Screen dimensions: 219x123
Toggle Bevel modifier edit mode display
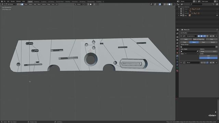[x=207, y=63]
